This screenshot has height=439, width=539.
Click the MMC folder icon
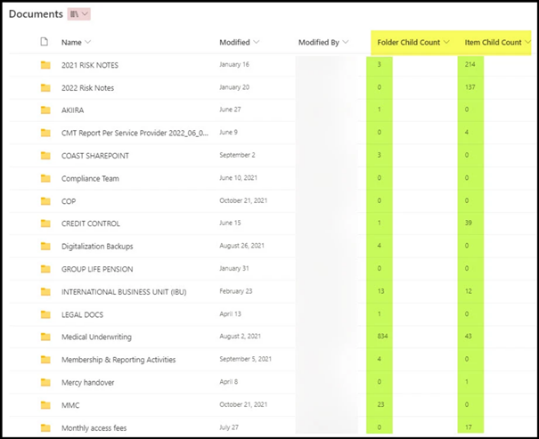tap(45, 405)
